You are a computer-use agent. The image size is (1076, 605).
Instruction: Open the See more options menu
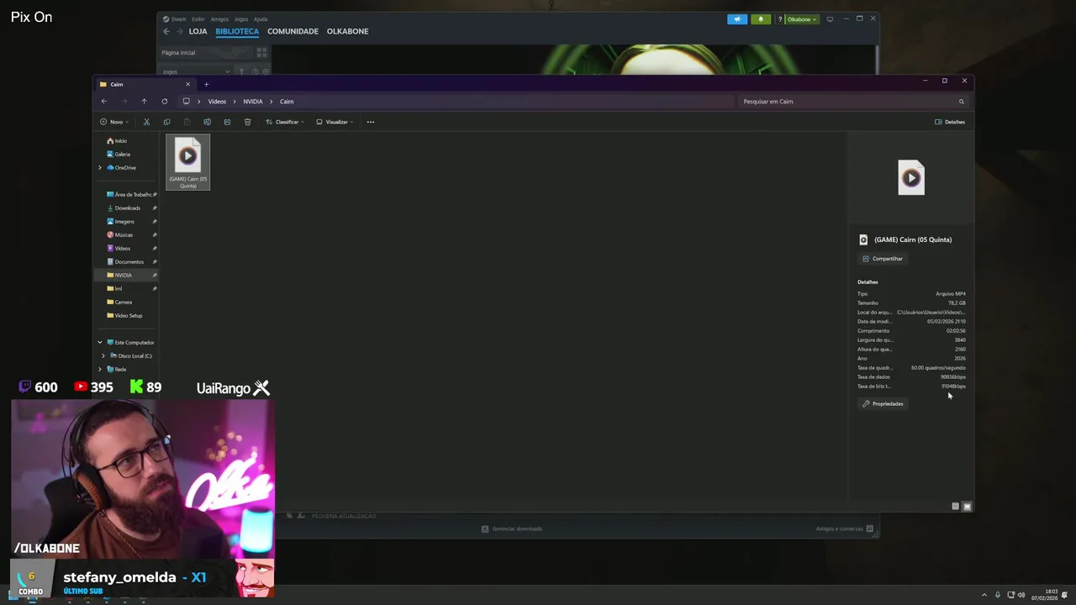pyautogui.click(x=371, y=122)
